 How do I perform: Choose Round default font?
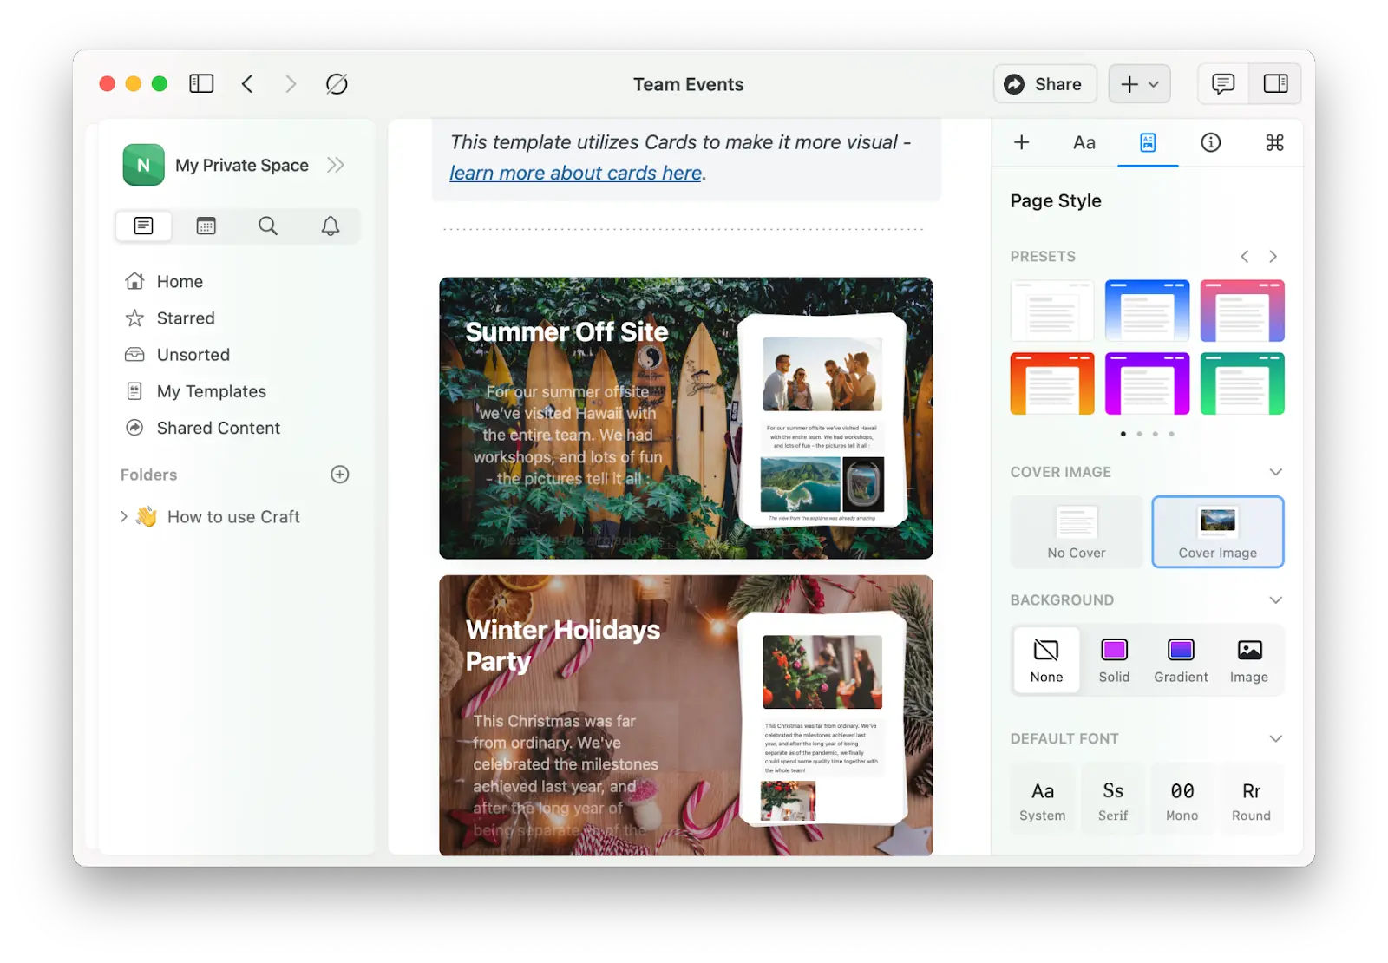[1251, 800]
